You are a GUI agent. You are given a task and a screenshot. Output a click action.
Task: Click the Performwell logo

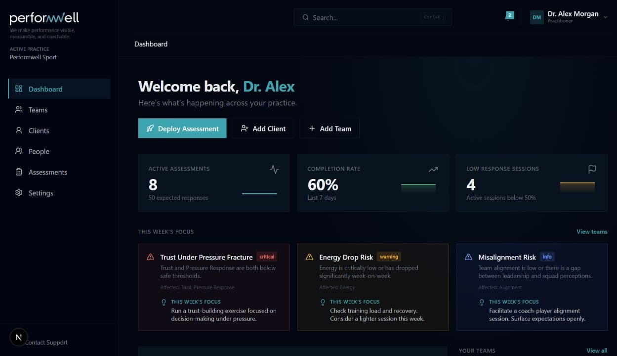pyautogui.click(x=44, y=18)
